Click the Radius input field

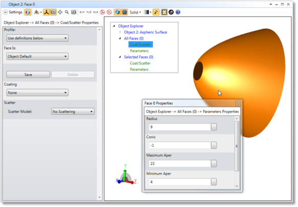point(180,127)
